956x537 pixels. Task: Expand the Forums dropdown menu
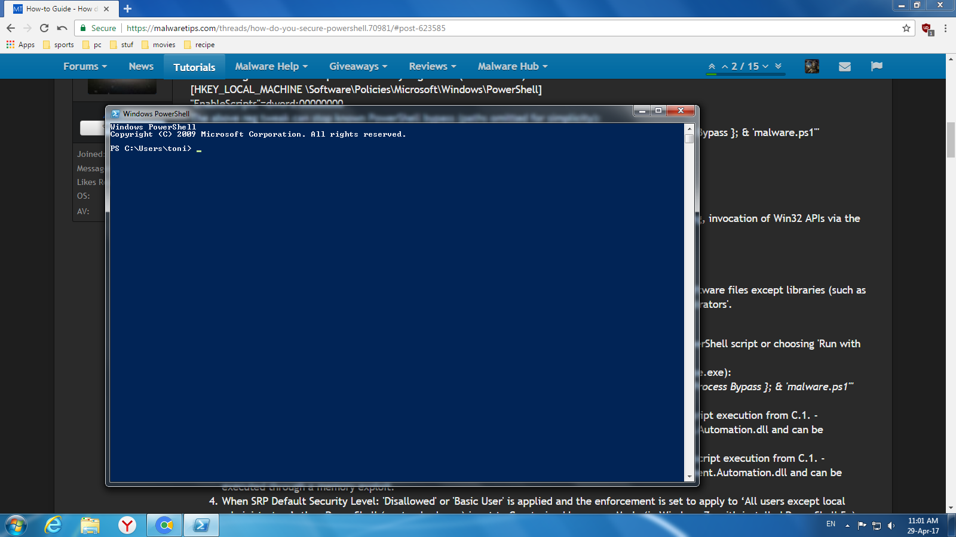[85, 66]
